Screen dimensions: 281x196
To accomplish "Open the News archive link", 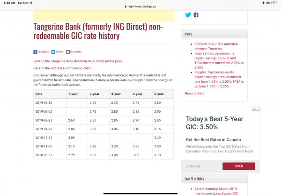I will click(x=194, y=93).
